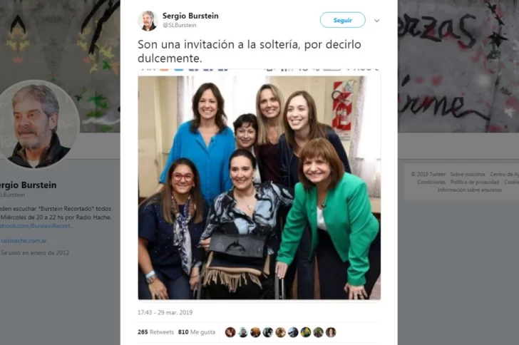View the 265 Retweets list
The image size is (519, 345).
point(155,331)
